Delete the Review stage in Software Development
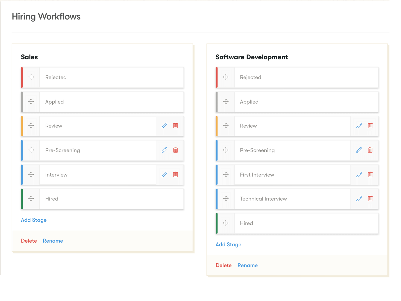This screenshot has width=401, height=301. (370, 126)
